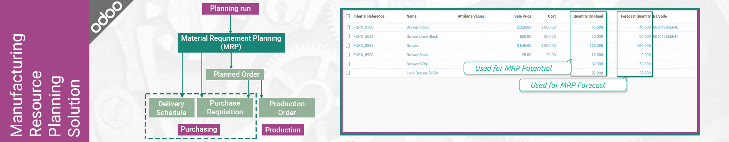The width and height of the screenshot is (729, 142).
Task: Click sale price 850.00
Action: coord(525,36)
